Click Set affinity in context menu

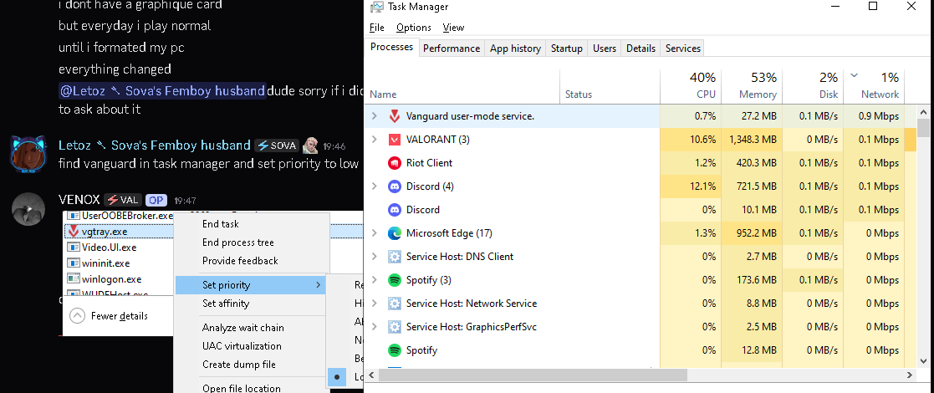pos(251,304)
